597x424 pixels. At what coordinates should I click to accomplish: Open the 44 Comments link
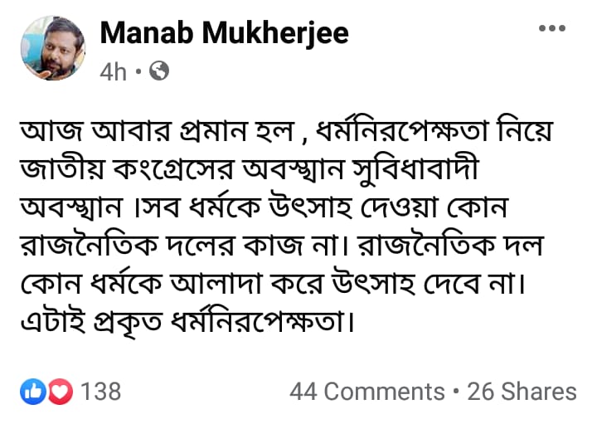[366, 391]
